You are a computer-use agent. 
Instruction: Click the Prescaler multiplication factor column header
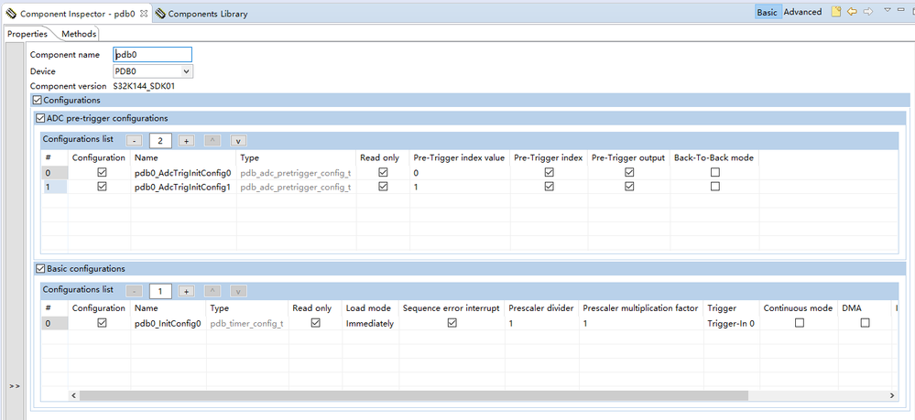pos(641,308)
